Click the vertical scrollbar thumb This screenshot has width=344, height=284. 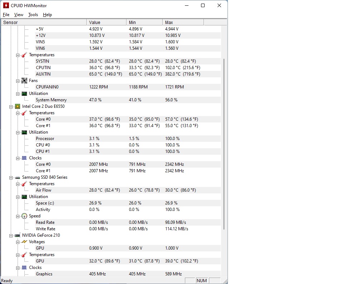(x=224, y=144)
